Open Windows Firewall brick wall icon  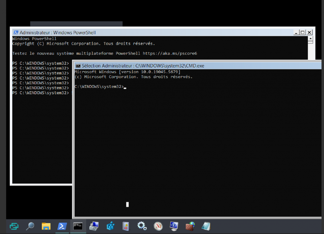click(x=190, y=226)
